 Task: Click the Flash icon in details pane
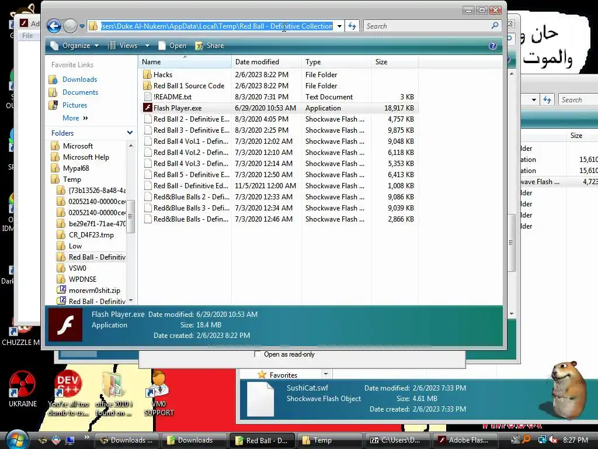pos(65,325)
